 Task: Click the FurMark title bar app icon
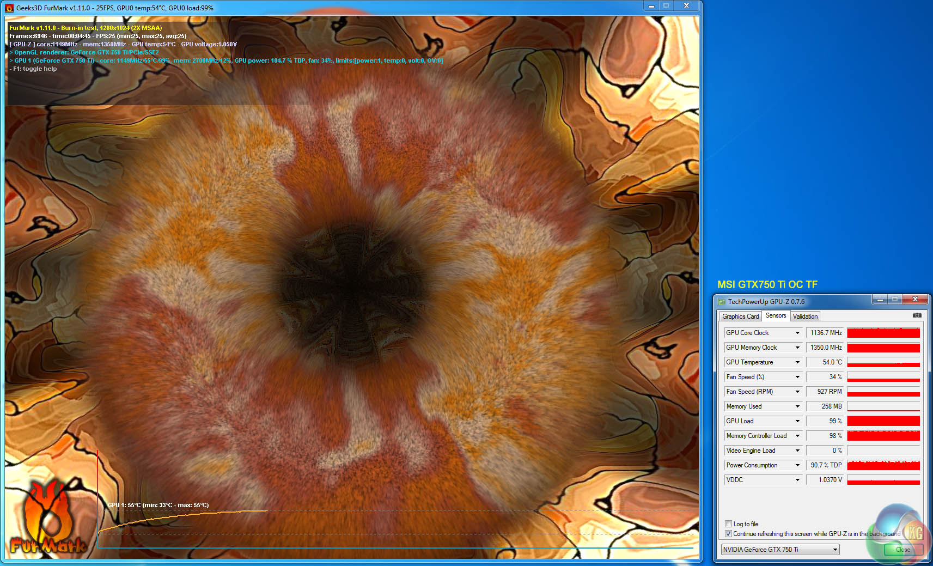9,8
